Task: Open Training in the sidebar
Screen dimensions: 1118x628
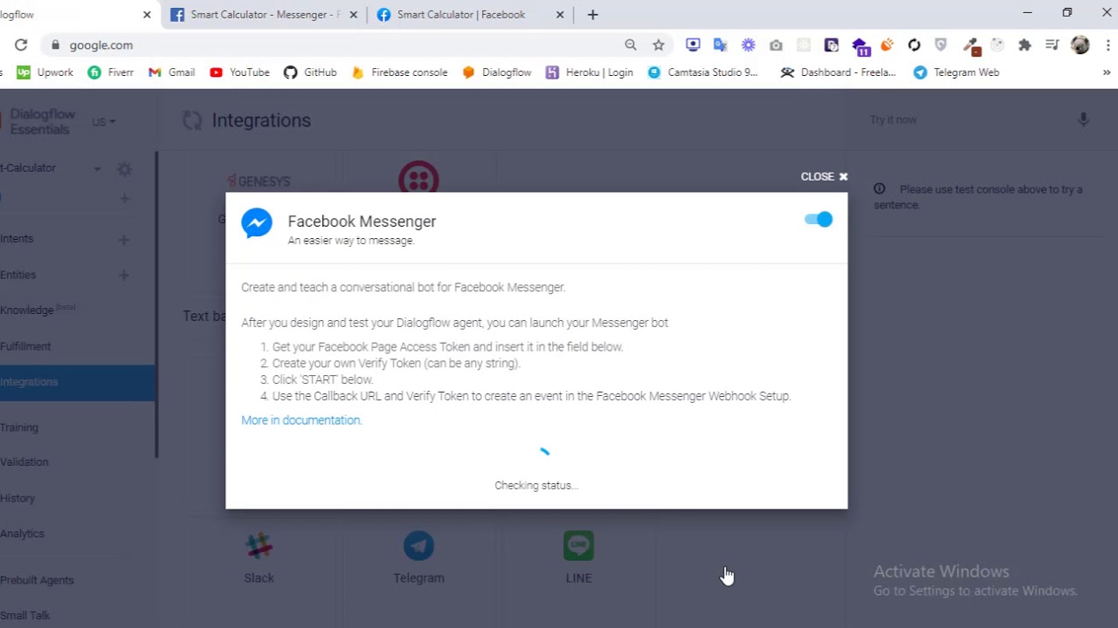Action: [x=19, y=427]
